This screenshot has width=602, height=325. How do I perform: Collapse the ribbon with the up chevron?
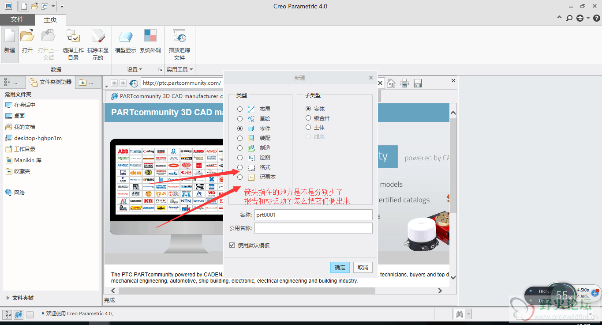coord(560,18)
